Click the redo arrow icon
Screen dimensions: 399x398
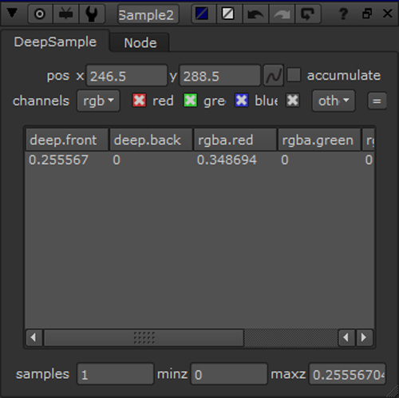pyautogui.click(x=282, y=14)
